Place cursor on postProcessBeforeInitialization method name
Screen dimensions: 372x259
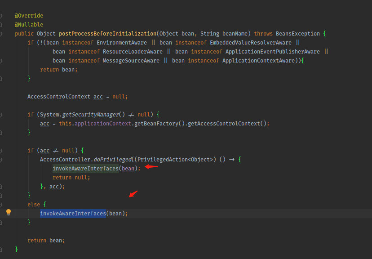[108, 34]
